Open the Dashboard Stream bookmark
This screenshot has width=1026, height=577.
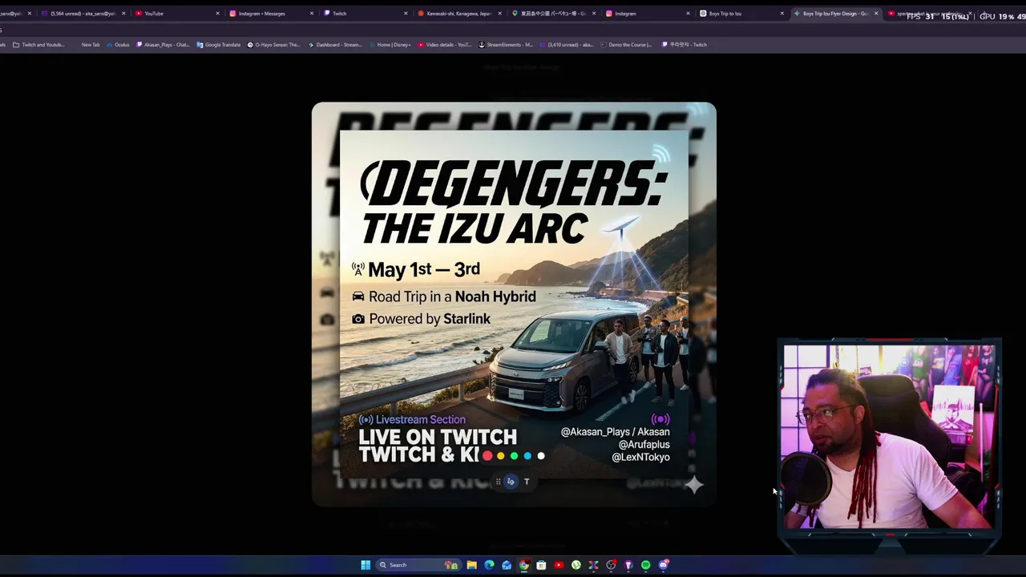tap(335, 45)
